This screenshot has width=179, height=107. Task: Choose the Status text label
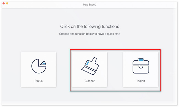pos(39,81)
